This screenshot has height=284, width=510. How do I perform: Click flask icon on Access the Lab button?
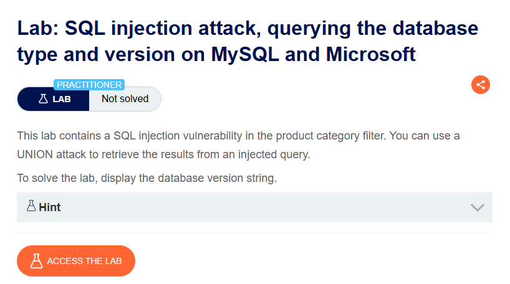click(36, 261)
